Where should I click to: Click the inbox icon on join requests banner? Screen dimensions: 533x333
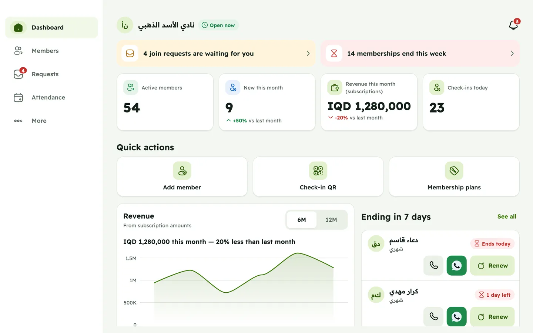pyautogui.click(x=130, y=53)
